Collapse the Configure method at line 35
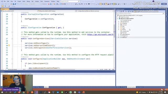Screen dimensions: 168x94 [x=12, y=59]
